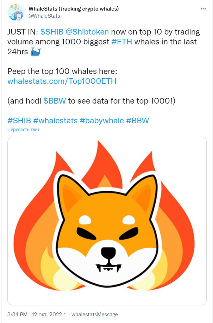Image resolution: width=213 pixels, height=323 pixels.
Task: Click the 3:34 PM tweet timestamp
Action: (18, 315)
